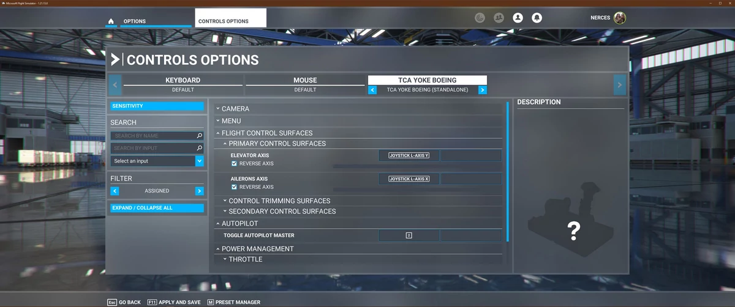The width and height of the screenshot is (735, 307).
Task: Select the TCA Yoke Boeing tab
Action: tap(428, 80)
